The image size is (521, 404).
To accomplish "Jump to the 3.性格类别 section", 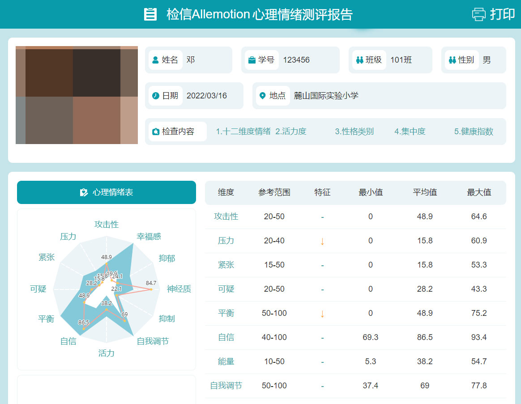I will click(354, 132).
